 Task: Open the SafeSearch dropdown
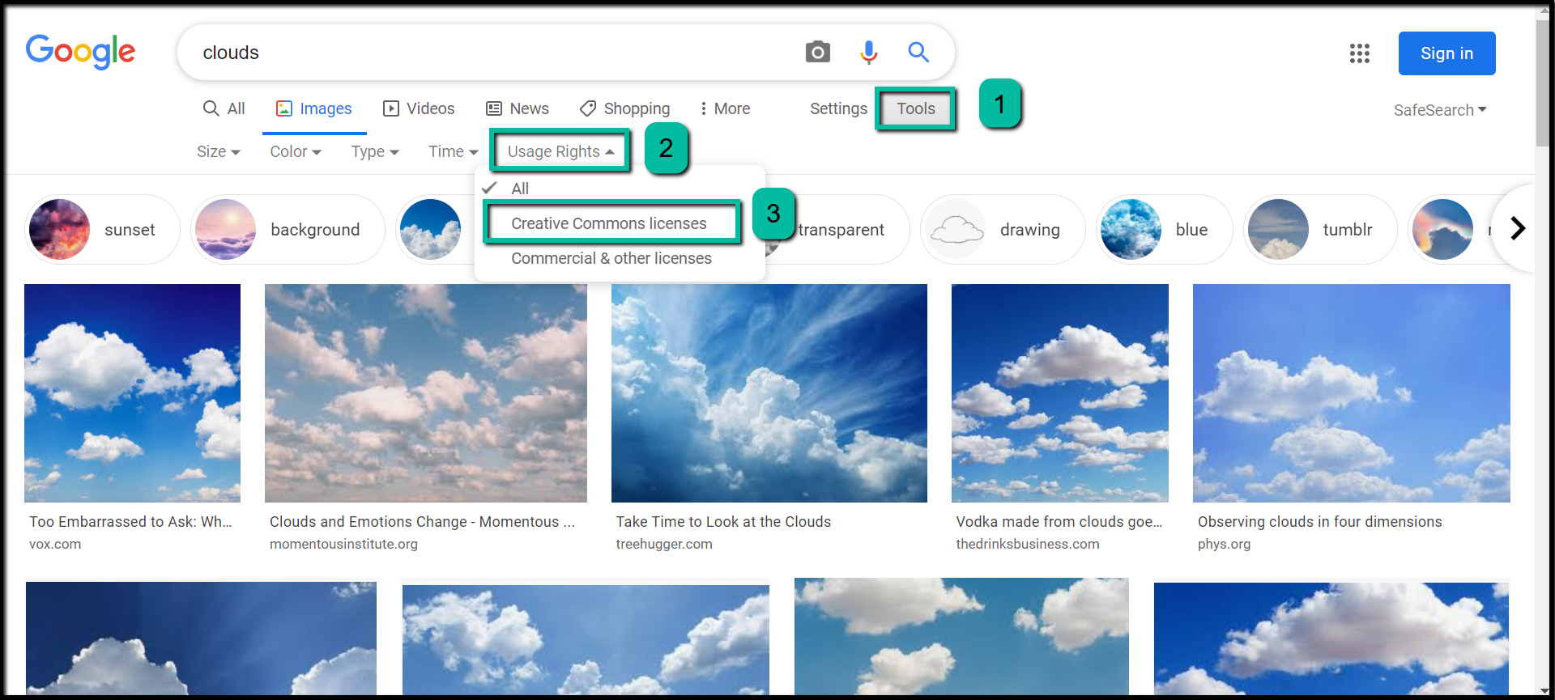point(1439,110)
